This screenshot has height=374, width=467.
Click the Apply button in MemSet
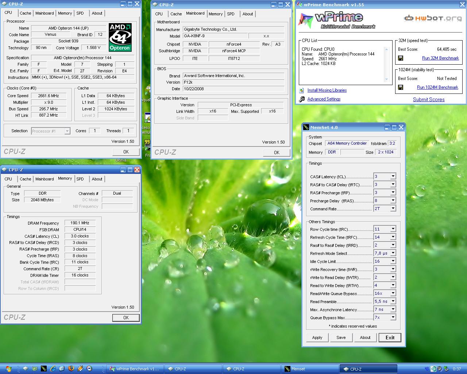point(317,337)
